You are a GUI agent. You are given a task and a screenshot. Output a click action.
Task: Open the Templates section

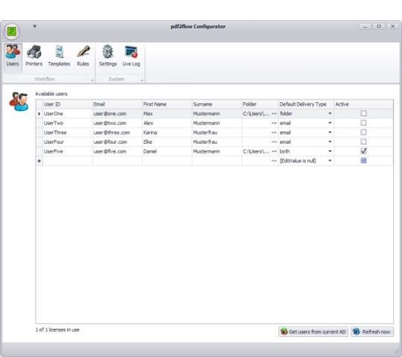(60, 56)
